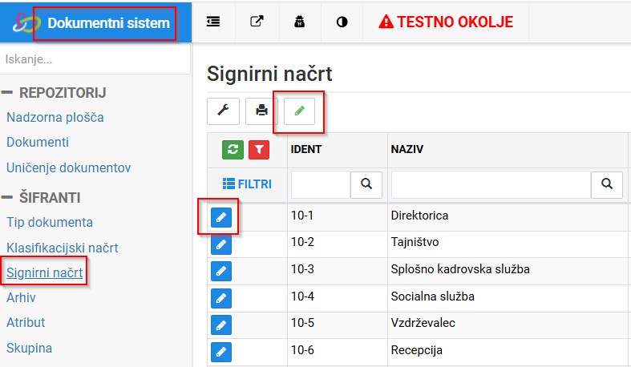Select cell 10-4
This screenshot has width=631, height=367.
point(338,298)
